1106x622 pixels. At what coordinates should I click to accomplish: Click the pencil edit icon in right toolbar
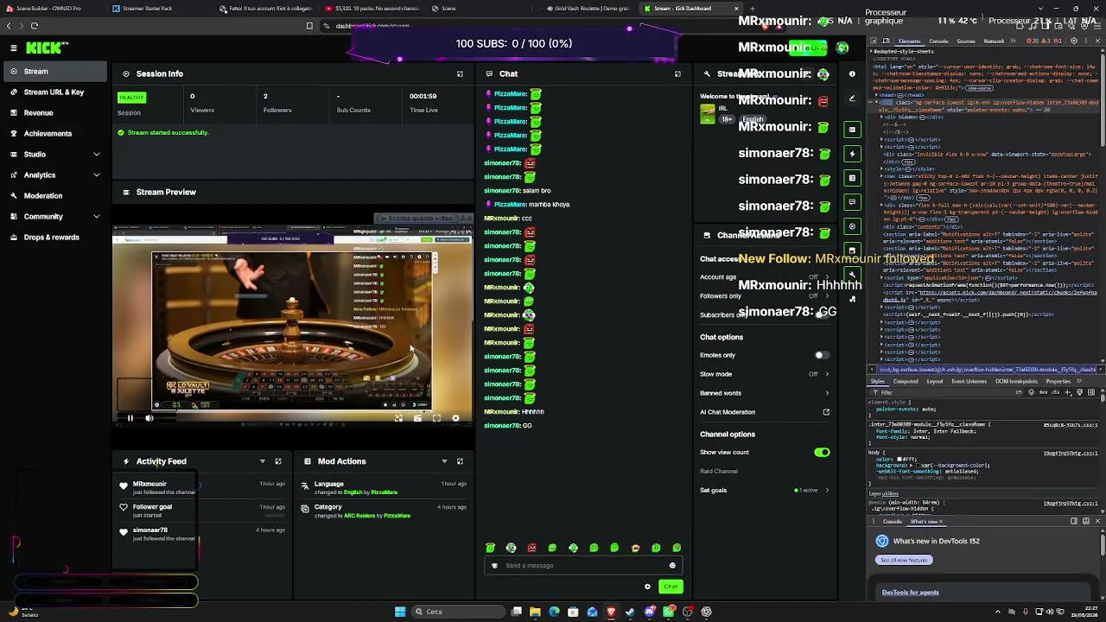(x=852, y=98)
